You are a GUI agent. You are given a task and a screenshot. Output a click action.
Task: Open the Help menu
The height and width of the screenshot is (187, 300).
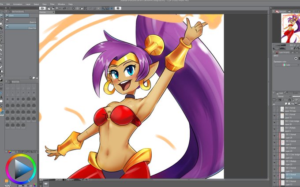pyautogui.click(x=71, y=4)
